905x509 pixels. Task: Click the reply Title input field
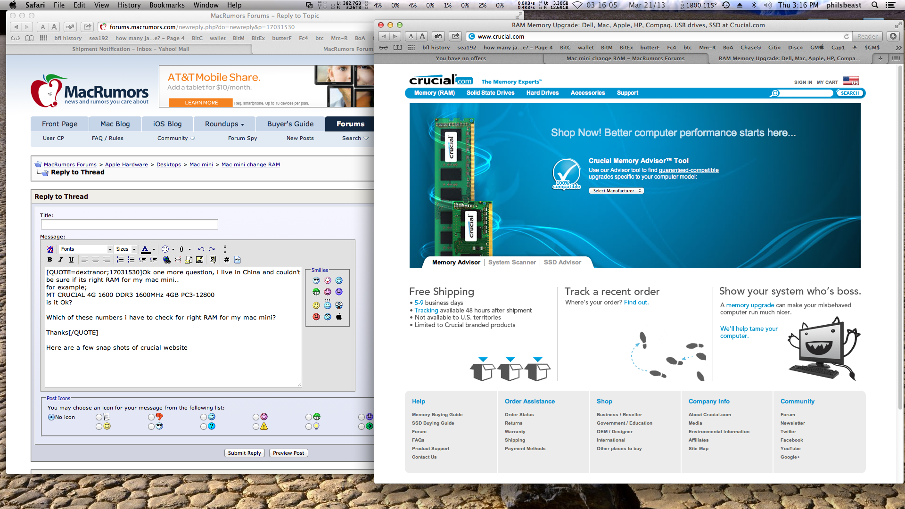point(129,224)
